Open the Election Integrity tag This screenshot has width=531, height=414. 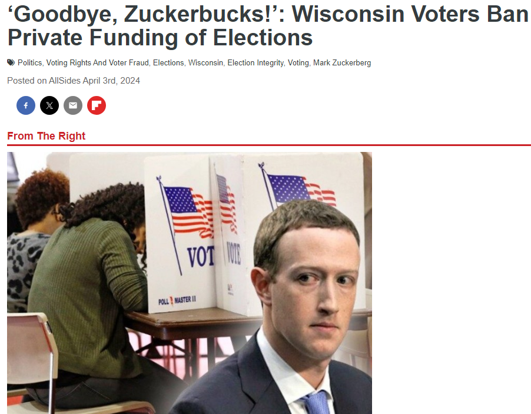(x=255, y=62)
